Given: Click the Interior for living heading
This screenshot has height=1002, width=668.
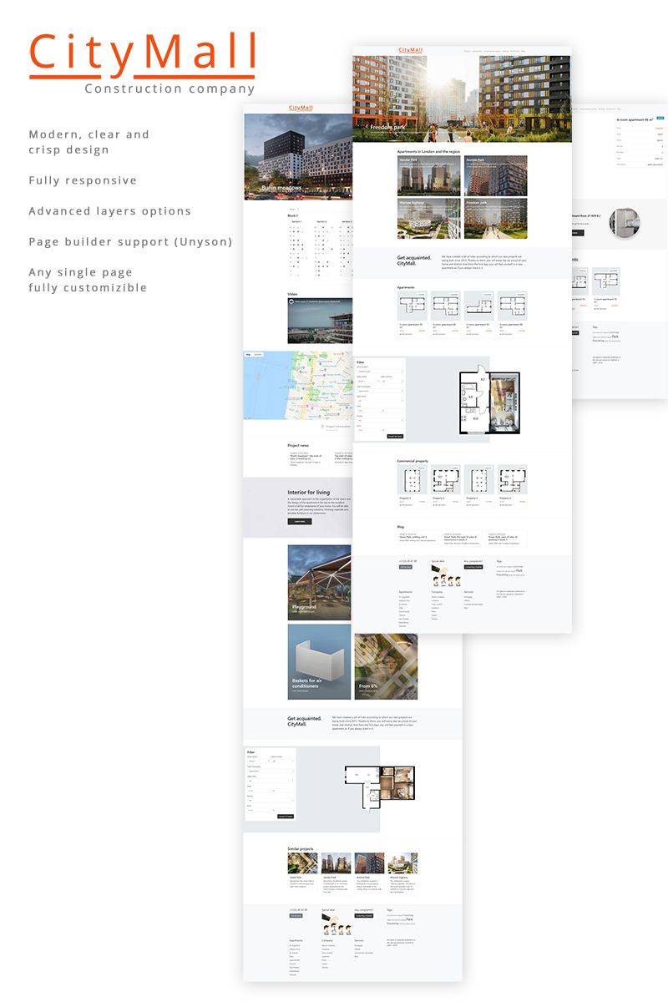Looking at the screenshot, I should point(309,493).
